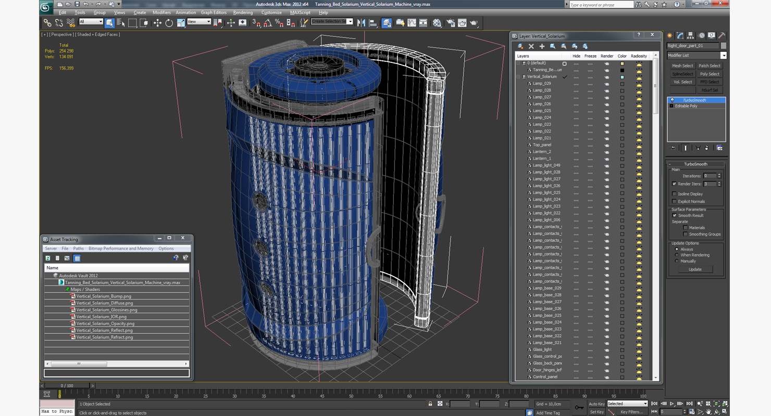Click the Update button in TurboSmooth

(x=695, y=269)
